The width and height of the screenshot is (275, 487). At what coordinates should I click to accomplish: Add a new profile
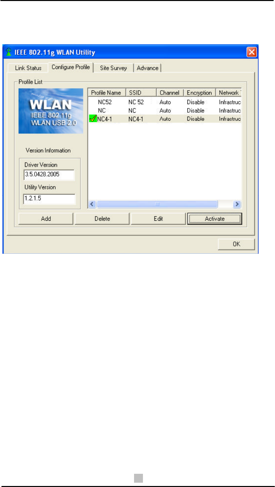pos(46,219)
